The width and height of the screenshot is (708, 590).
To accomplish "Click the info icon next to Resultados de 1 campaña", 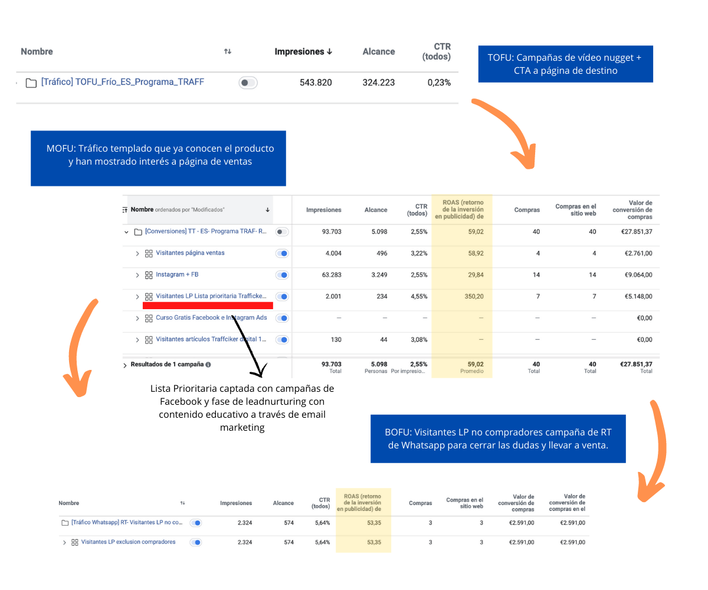I will pyautogui.click(x=208, y=365).
